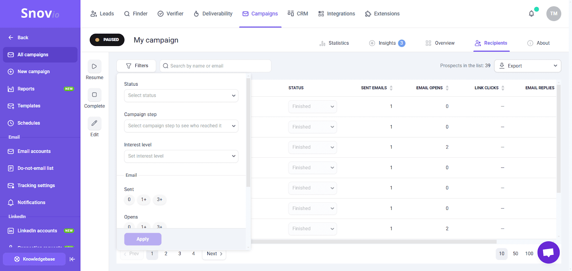The width and height of the screenshot is (572, 271).
Task: Click the Apply filters button
Action: [143, 239]
